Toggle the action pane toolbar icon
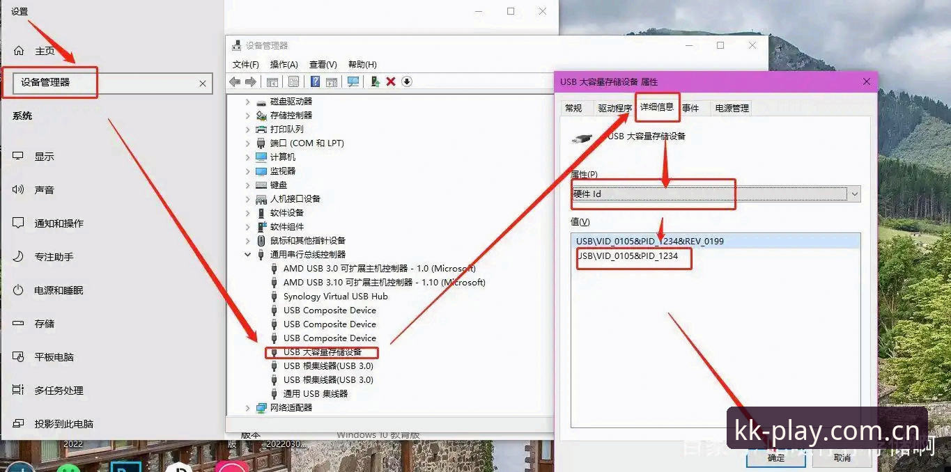The width and height of the screenshot is (951, 472). tap(332, 82)
